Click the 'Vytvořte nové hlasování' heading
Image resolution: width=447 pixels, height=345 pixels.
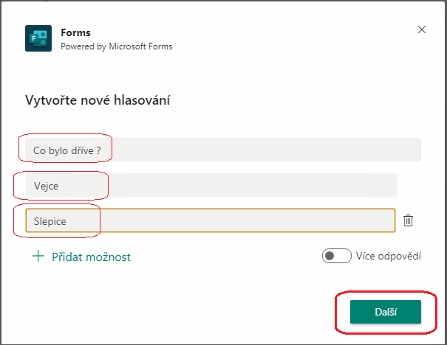(x=98, y=100)
